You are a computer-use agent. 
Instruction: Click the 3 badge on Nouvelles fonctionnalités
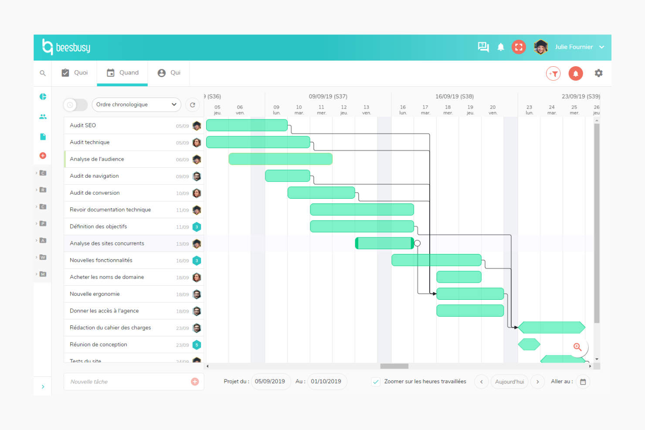pos(197,261)
